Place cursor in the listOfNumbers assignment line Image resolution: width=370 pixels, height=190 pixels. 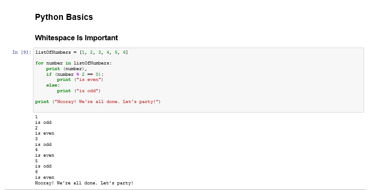pos(81,52)
